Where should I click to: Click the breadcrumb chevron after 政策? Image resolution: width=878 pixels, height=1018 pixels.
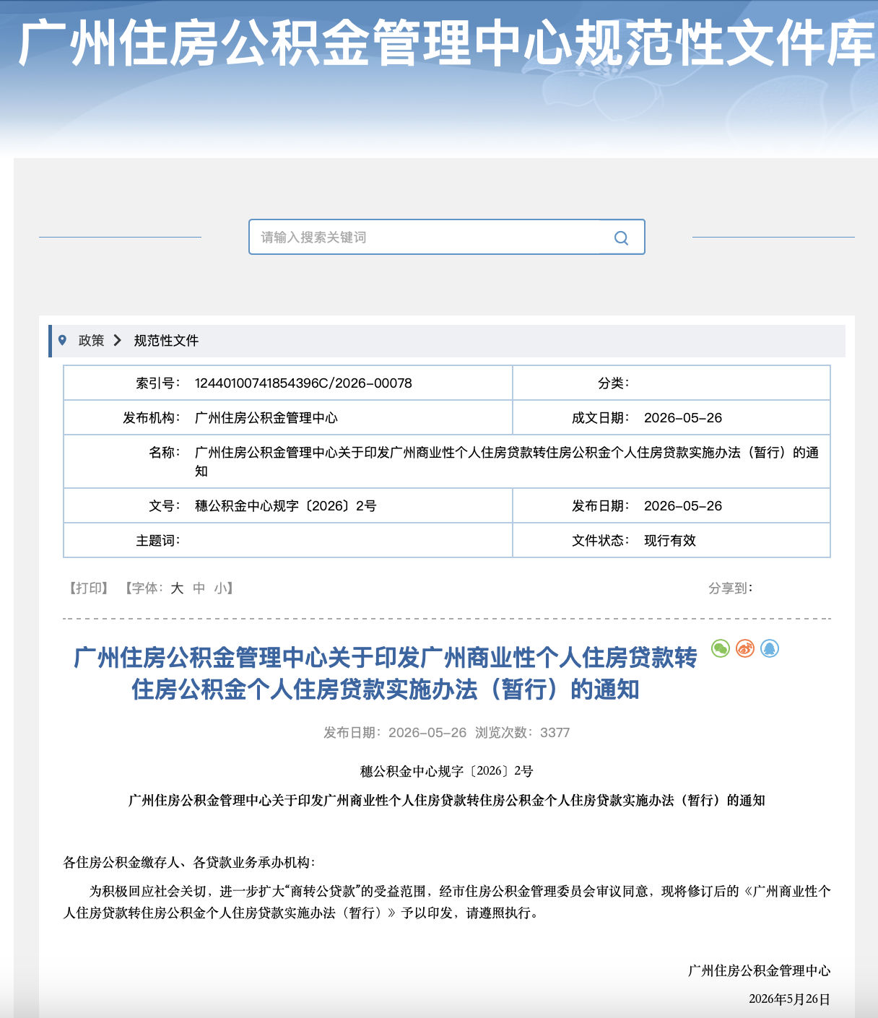(x=117, y=340)
